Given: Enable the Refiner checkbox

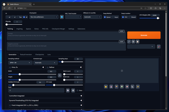Looking at the screenshot, I should click(48, 67).
